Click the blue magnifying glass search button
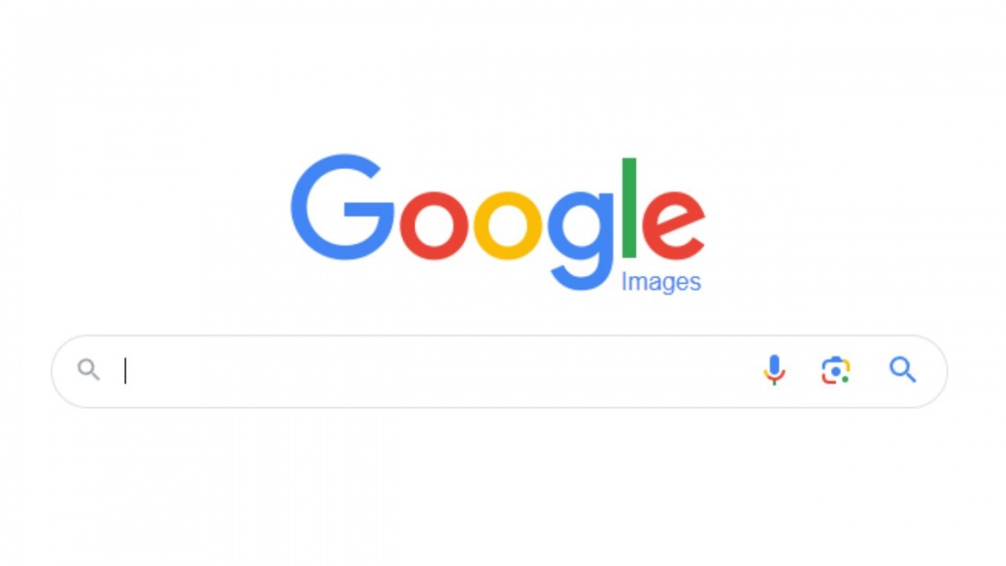The width and height of the screenshot is (1006, 566). click(x=902, y=369)
